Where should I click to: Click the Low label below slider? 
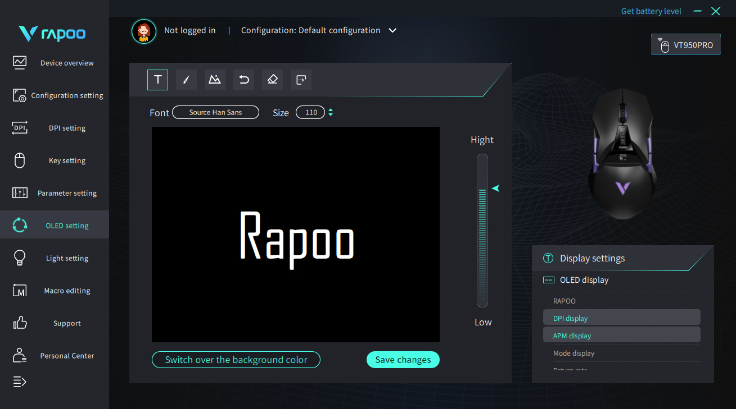point(483,322)
